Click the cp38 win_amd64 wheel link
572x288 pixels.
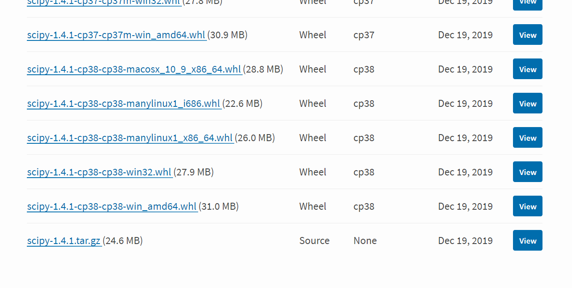(x=112, y=206)
